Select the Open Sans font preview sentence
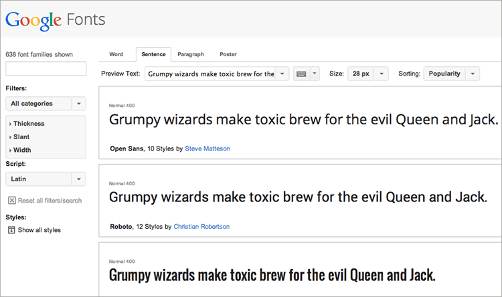The width and height of the screenshot is (502, 297). (303, 120)
